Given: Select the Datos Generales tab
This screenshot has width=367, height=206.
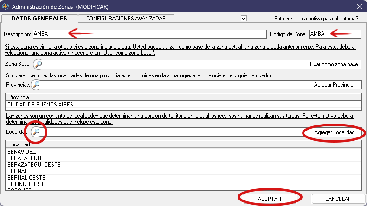Looking at the screenshot, I should click(x=39, y=19).
